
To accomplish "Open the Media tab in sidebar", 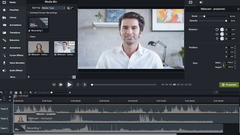I will tap(9, 2).
